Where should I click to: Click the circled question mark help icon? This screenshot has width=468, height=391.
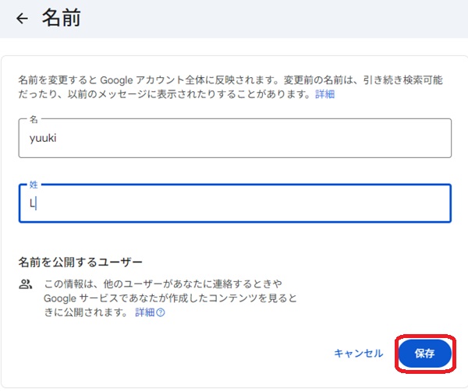[161, 313]
